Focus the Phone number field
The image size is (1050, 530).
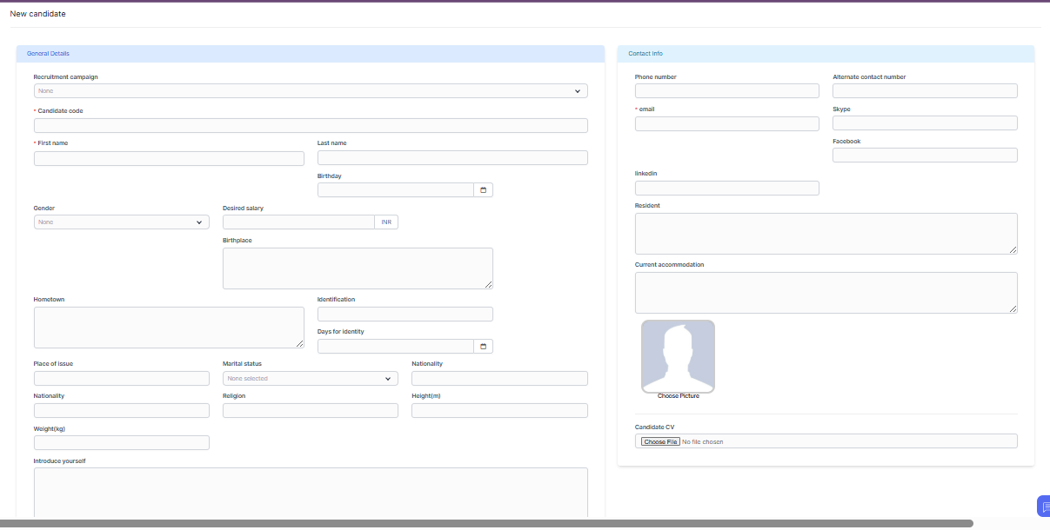(x=726, y=91)
